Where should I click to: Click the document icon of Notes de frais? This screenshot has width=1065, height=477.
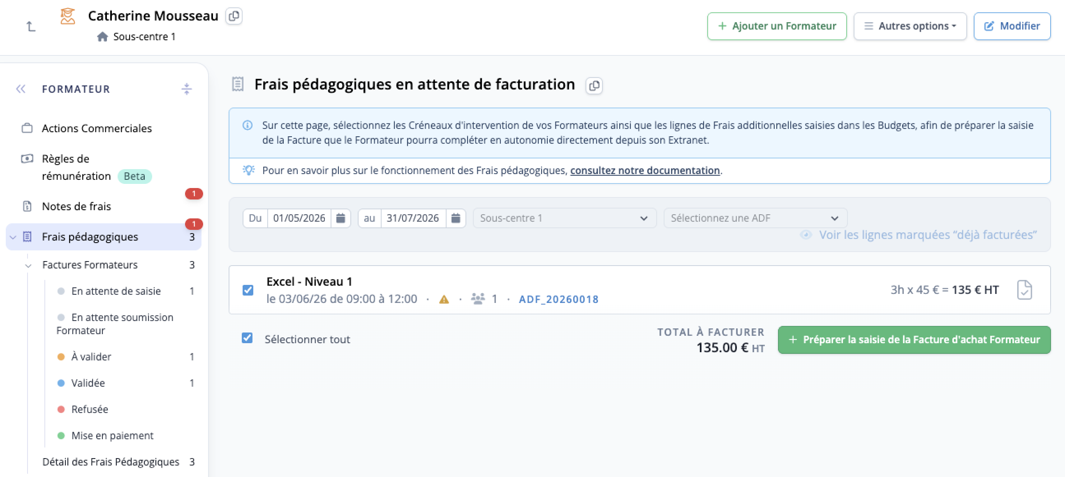click(x=27, y=206)
